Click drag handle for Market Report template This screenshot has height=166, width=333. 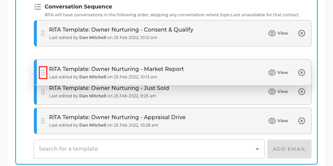pyautogui.click(x=43, y=73)
